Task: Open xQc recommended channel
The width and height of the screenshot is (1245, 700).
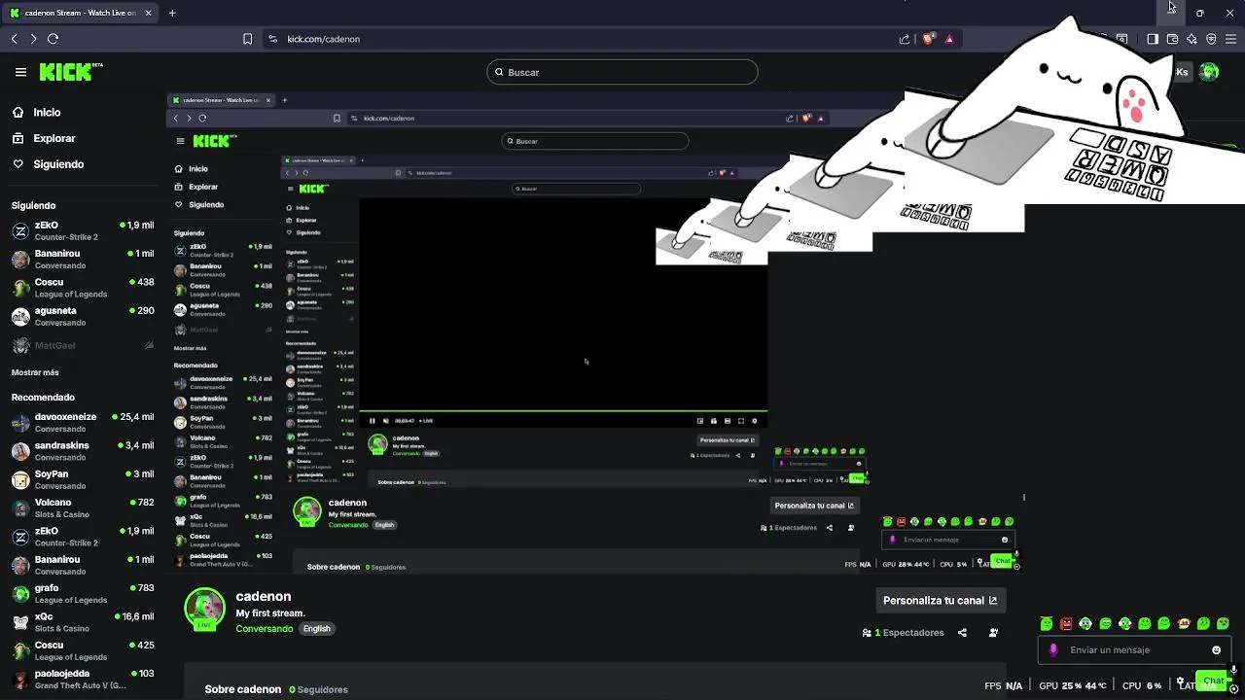Action: pyautogui.click(x=83, y=622)
